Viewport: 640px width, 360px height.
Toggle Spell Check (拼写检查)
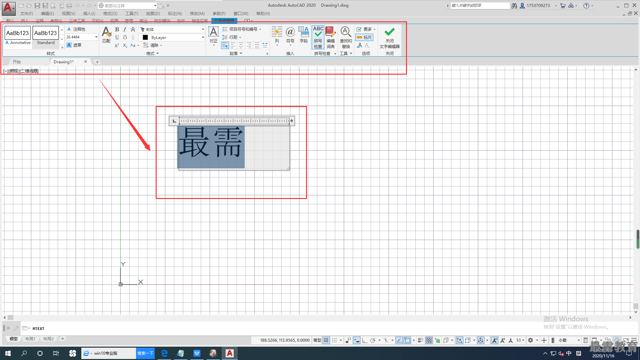[318, 37]
